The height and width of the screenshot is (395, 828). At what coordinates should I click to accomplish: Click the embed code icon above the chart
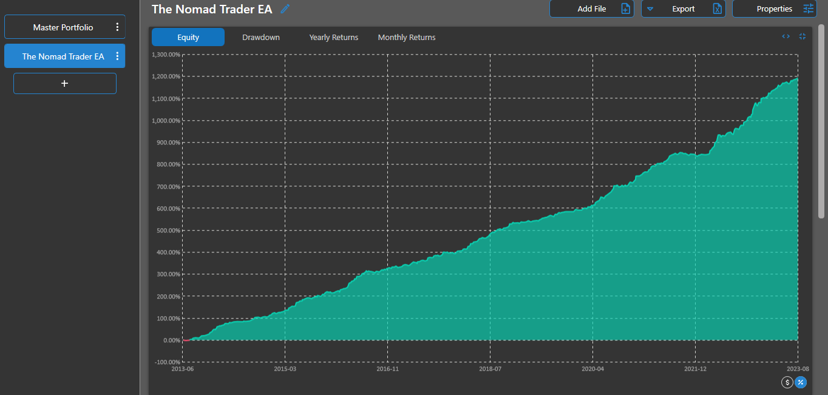785,36
